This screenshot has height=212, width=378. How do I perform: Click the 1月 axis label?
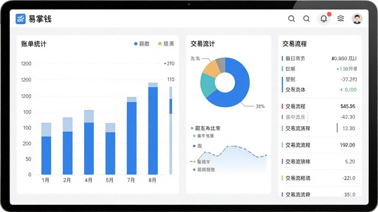coord(45,180)
